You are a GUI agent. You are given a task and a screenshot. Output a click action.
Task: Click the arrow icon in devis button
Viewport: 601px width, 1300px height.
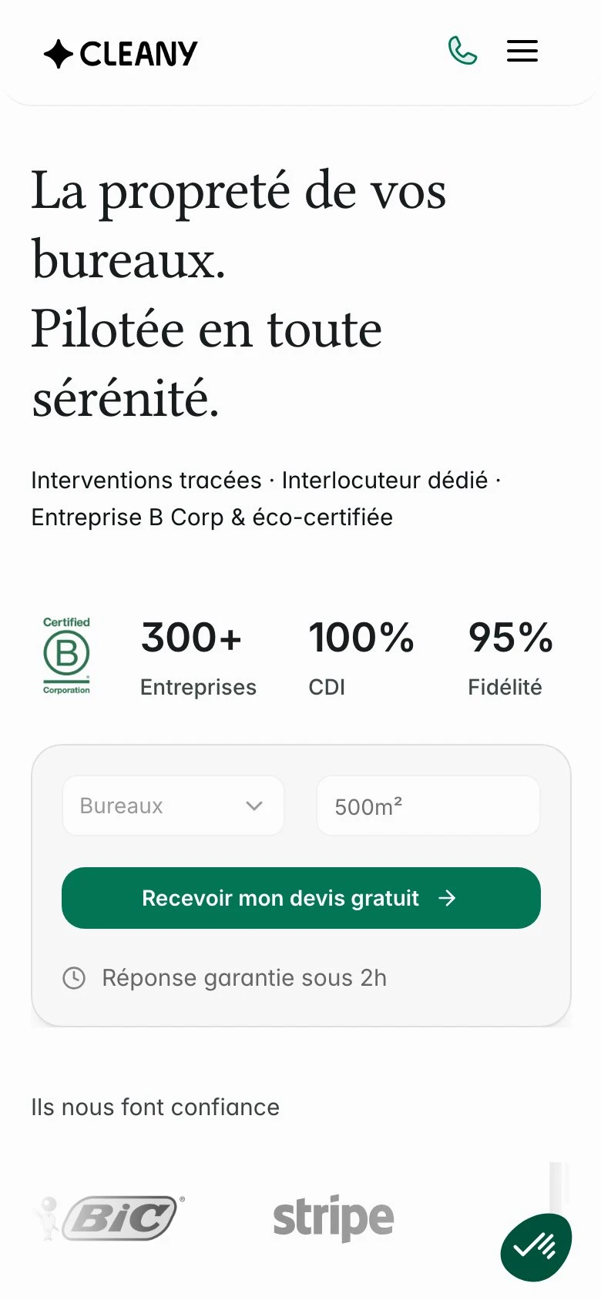(x=447, y=898)
